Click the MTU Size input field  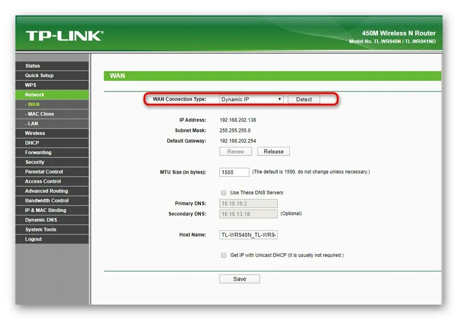point(234,172)
